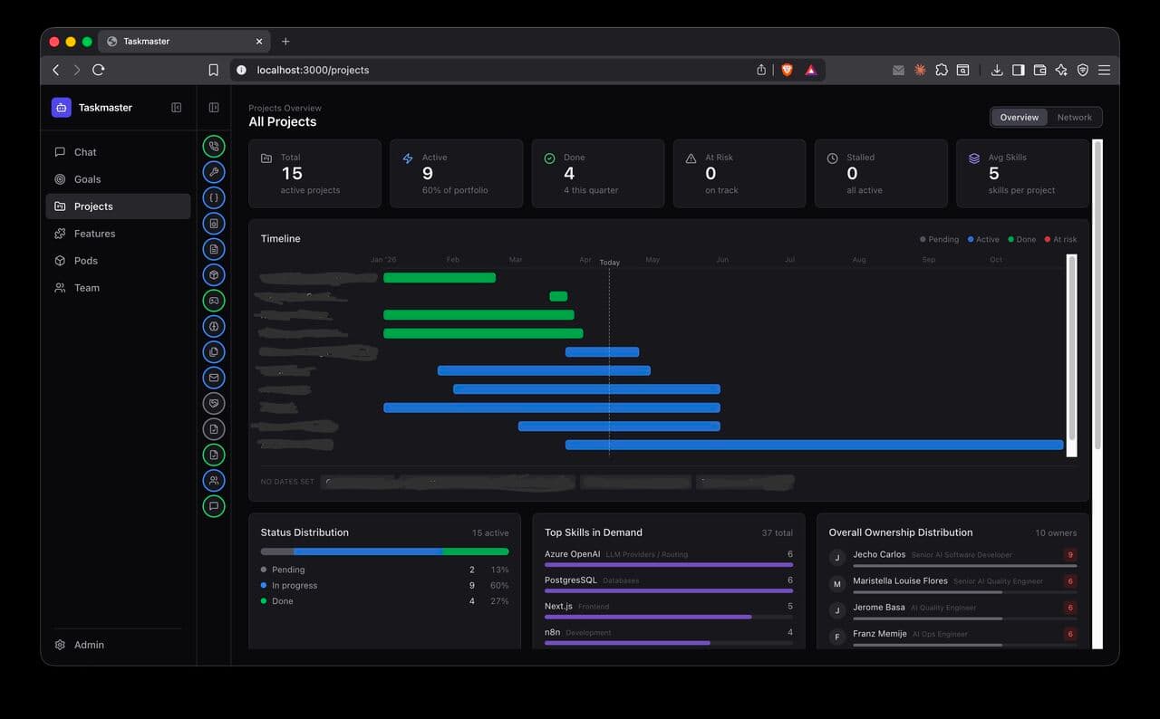The width and height of the screenshot is (1160, 719).
Task: Toggle the Done legend in Status Distribution
Action: tap(281, 600)
